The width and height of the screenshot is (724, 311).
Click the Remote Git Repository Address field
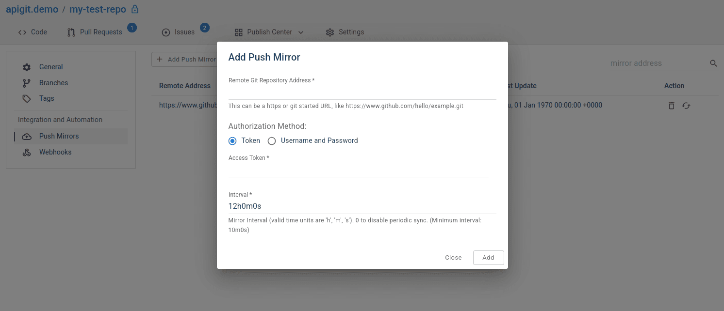tap(362, 92)
